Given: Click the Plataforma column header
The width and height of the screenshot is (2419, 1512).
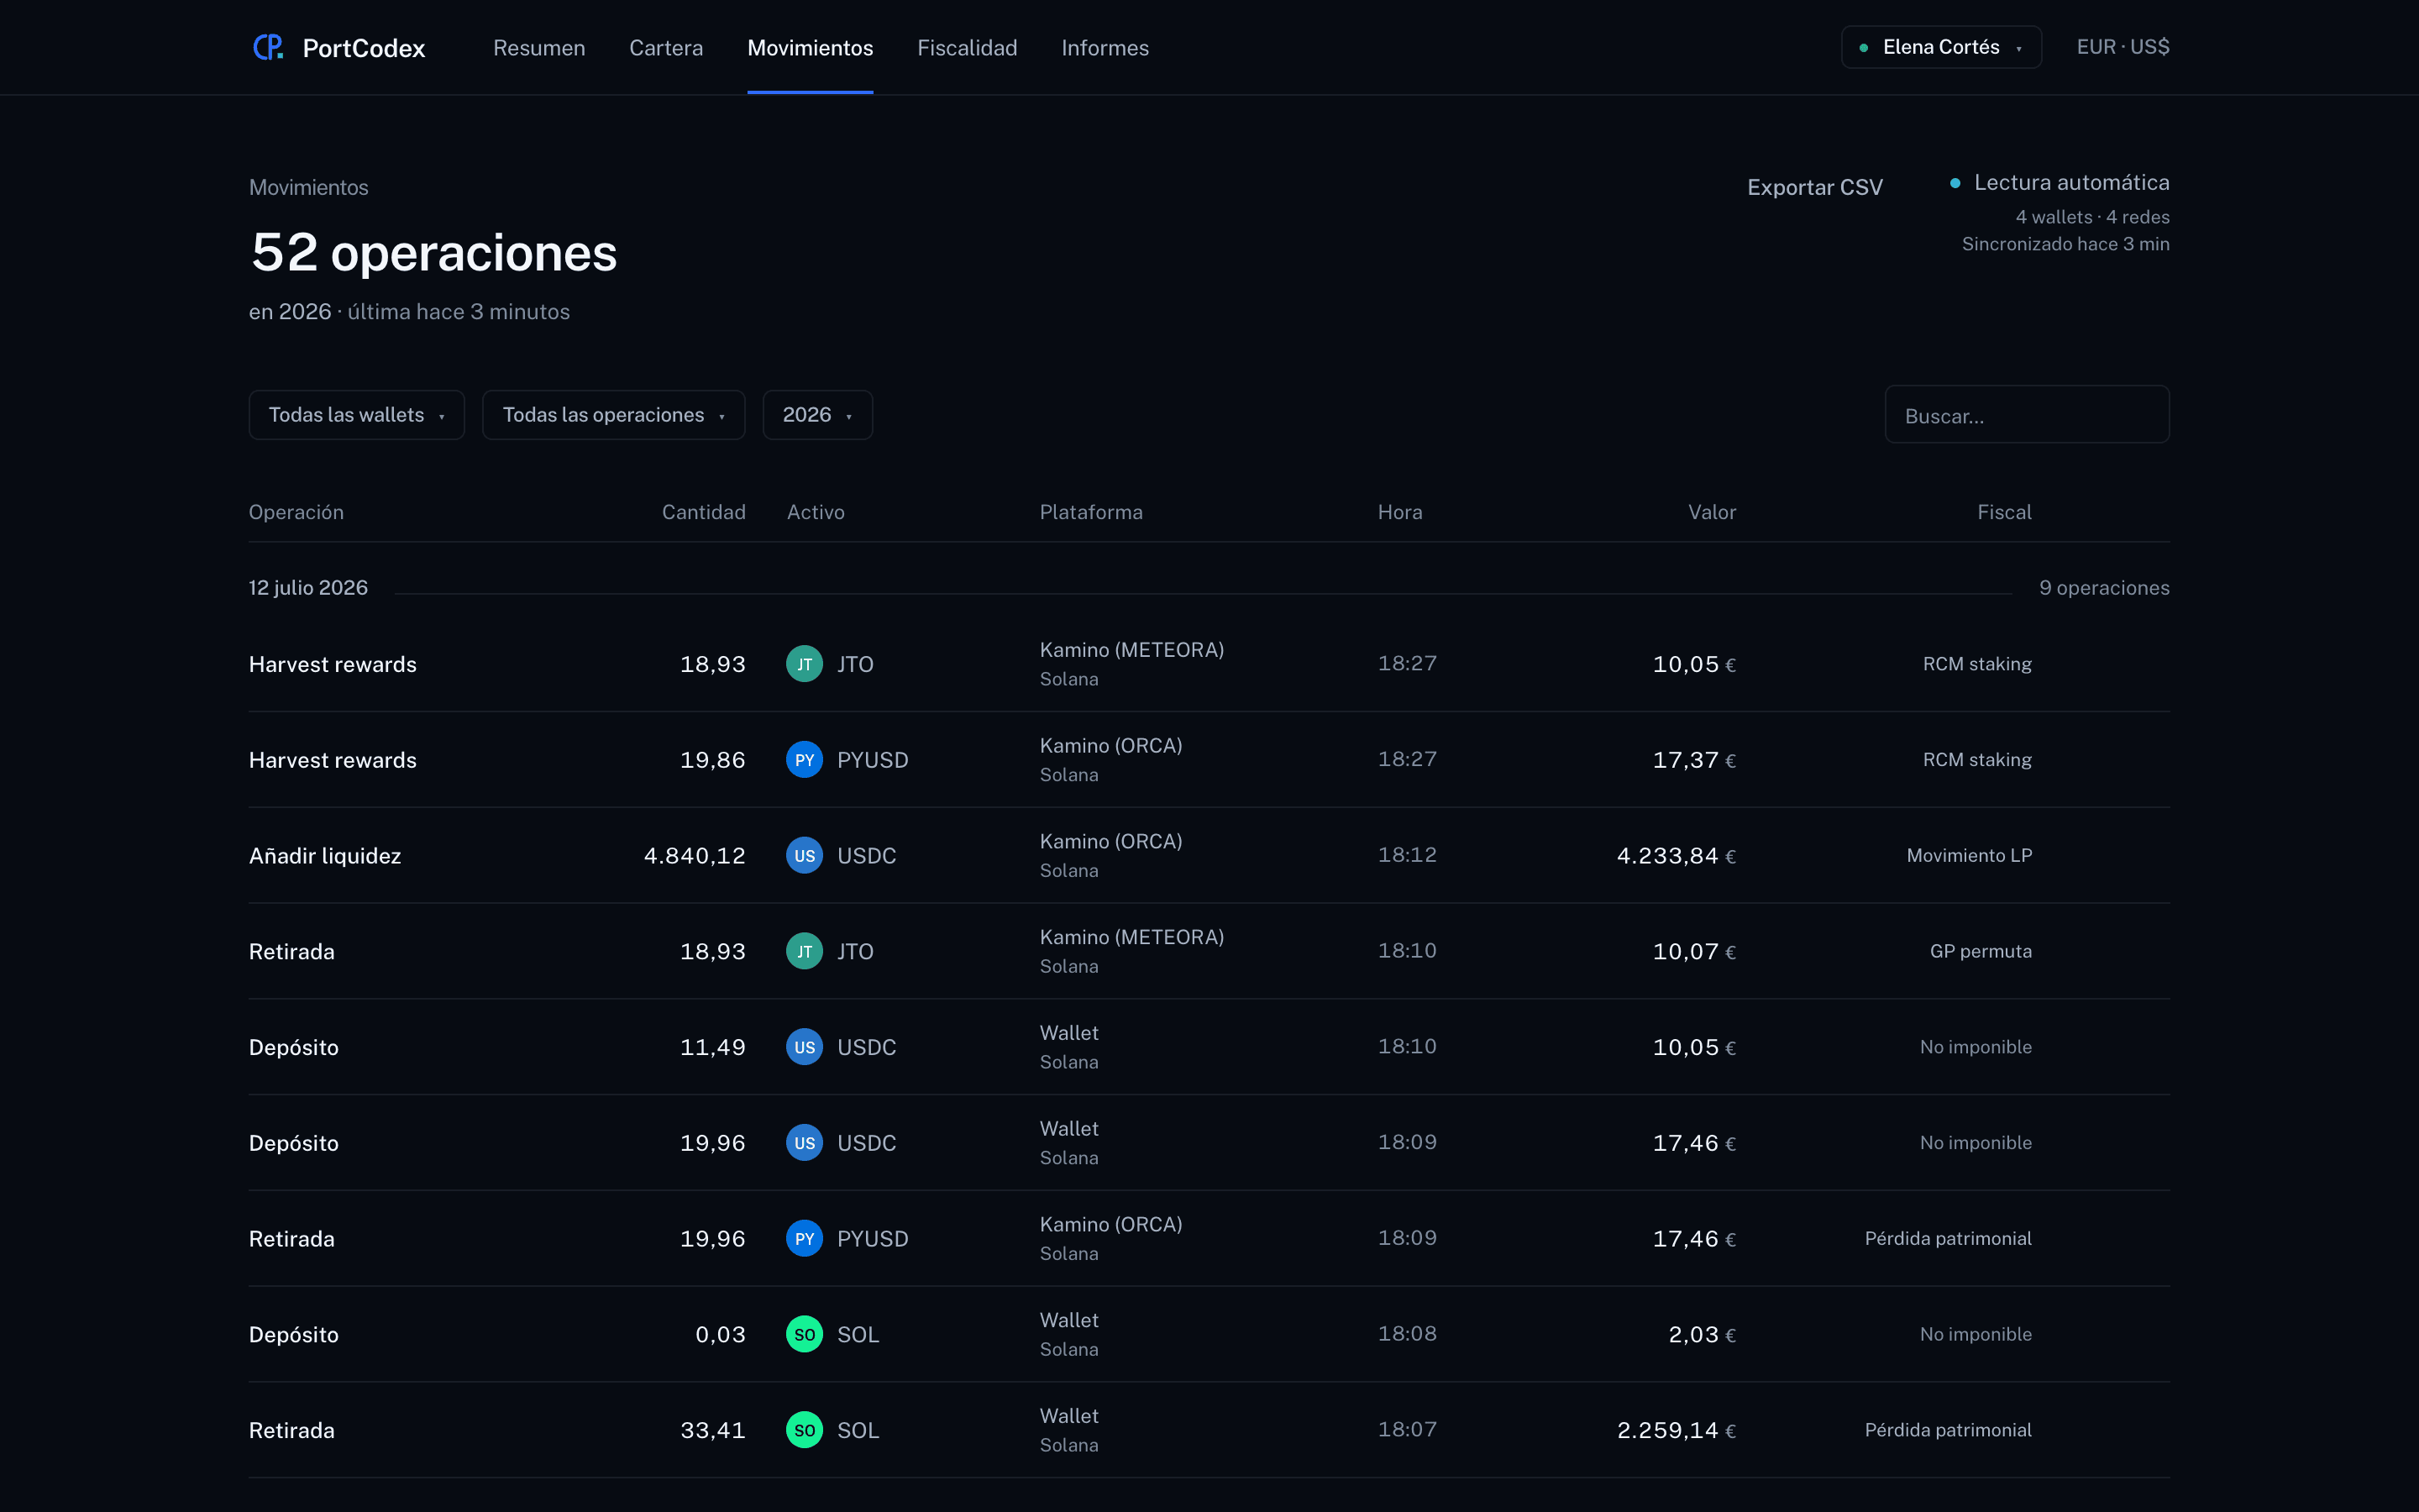Looking at the screenshot, I should point(1092,512).
